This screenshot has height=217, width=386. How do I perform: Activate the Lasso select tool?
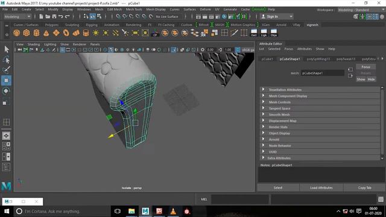[7, 60]
